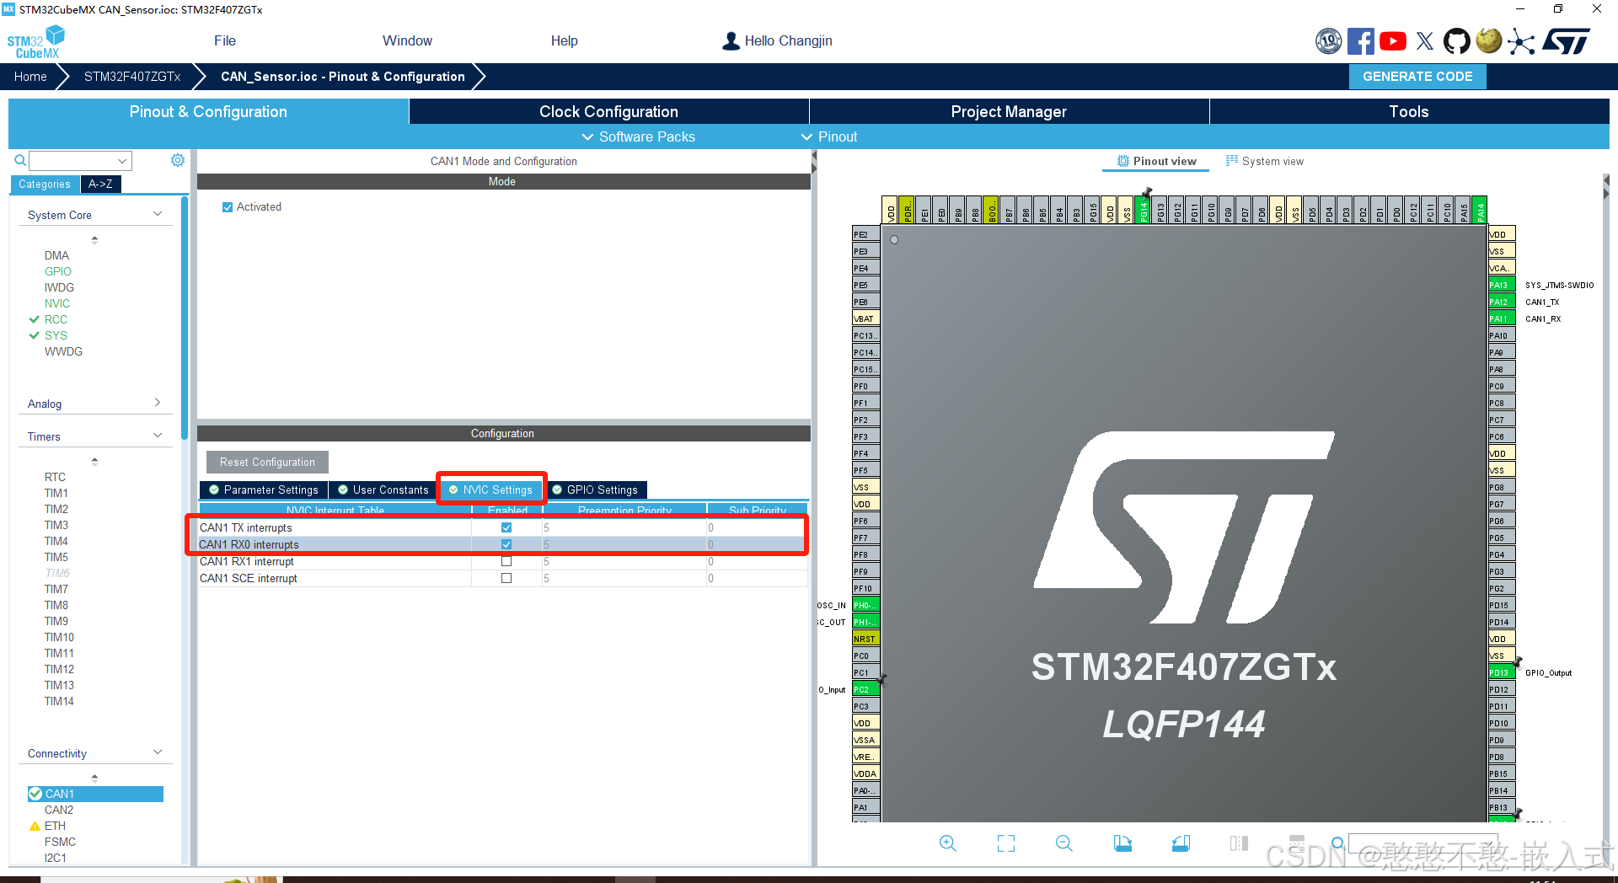Select TIM2 in the Timers list
The height and width of the screenshot is (883, 1618).
[56, 509]
